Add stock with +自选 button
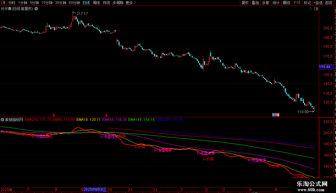The height and width of the screenshot is (193, 336). (318, 3)
